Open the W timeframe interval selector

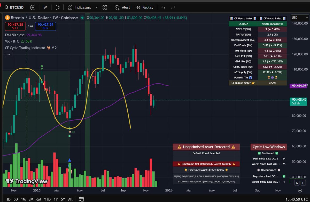45,7
